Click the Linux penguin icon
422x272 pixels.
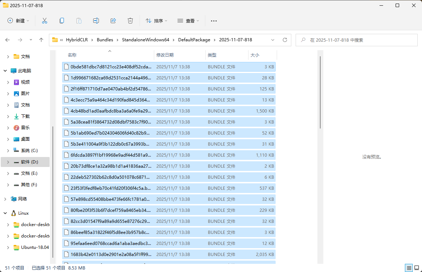[x=14, y=213]
